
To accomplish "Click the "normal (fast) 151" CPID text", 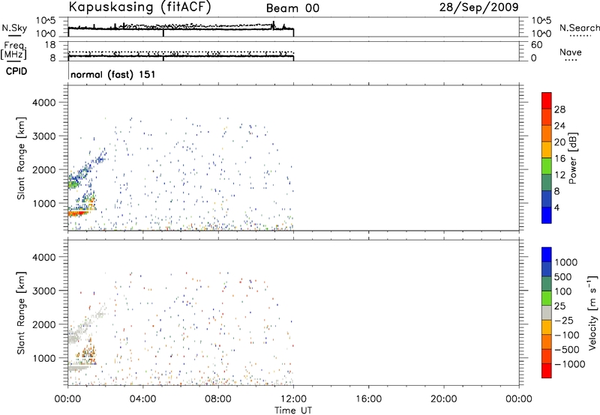I will pos(113,74).
